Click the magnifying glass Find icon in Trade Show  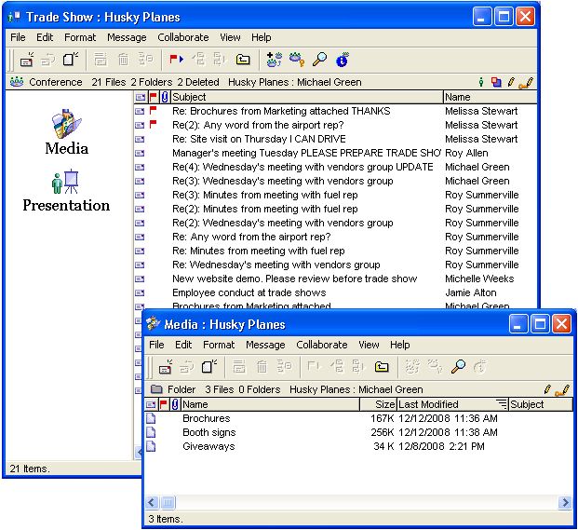click(x=319, y=61)
